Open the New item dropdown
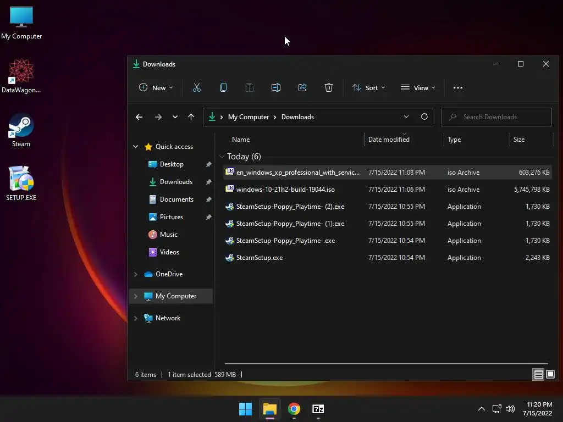This screenshot has width=563, height=422. [x=156, y=87]
